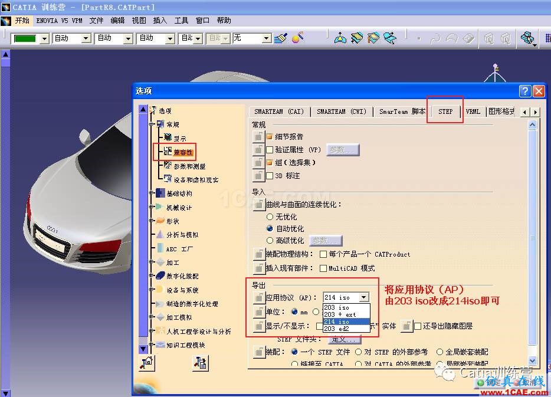Click the painter brush icon in the toolbar
Image resolution: width=551 pixels, height=397 pixels.
280,38
